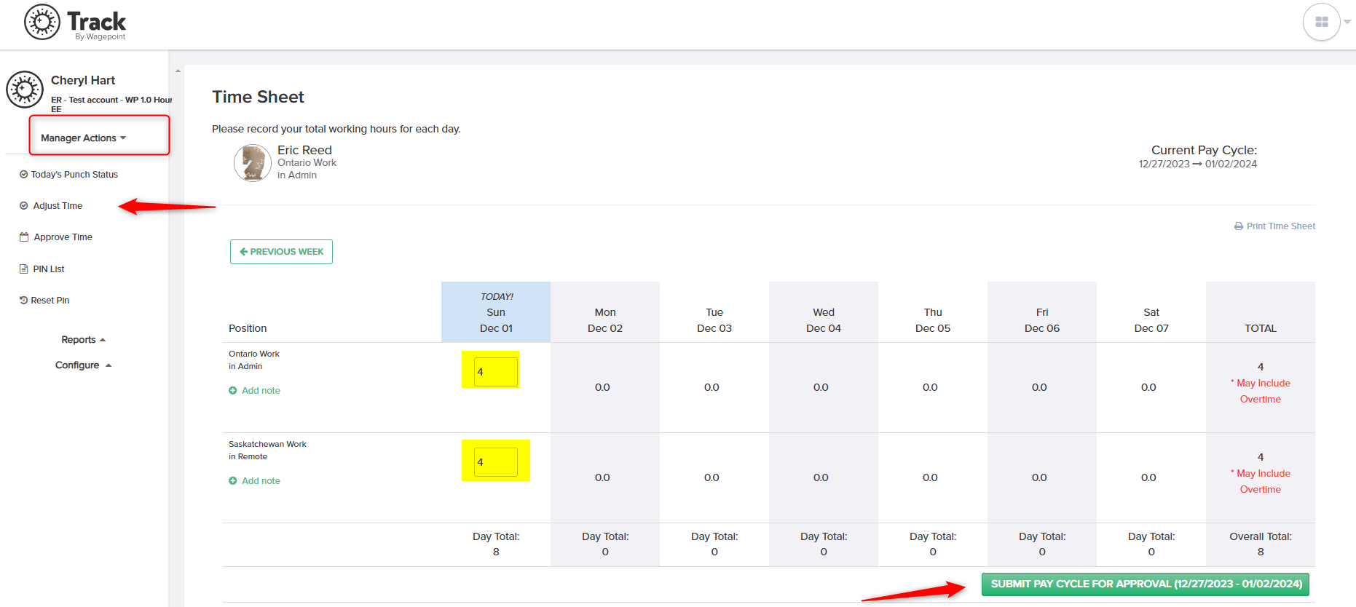
Task: Submit pay cycle for approval
Action: [1146, 584]
